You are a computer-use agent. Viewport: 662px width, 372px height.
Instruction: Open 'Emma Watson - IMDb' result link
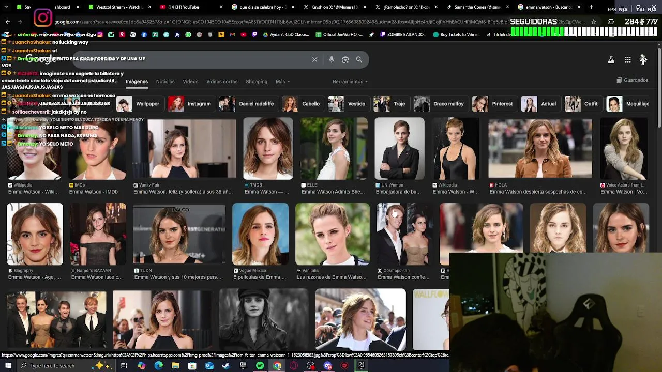click(94, 192)
